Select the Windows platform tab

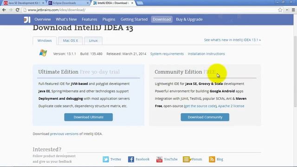[45, 40]
